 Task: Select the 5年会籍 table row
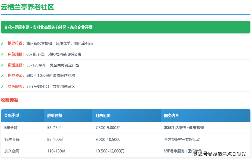(x=125, y=128)
